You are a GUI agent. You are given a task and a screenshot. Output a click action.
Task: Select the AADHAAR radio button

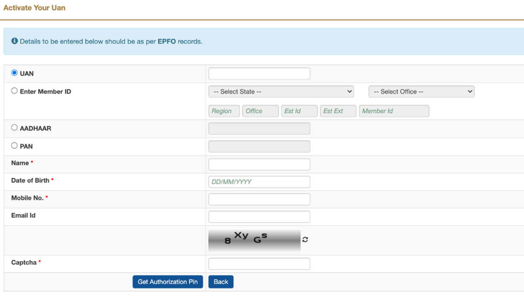(x=14, y=127)
